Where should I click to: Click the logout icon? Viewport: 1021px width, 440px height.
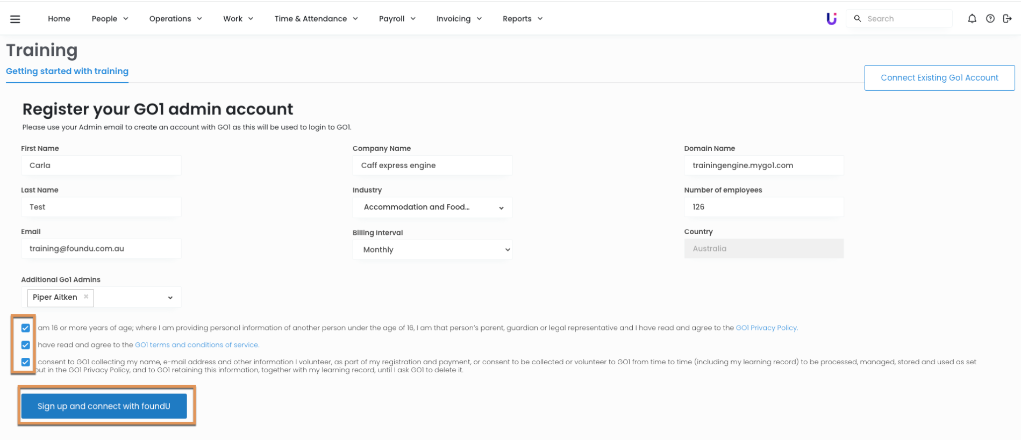[1007, 19]
